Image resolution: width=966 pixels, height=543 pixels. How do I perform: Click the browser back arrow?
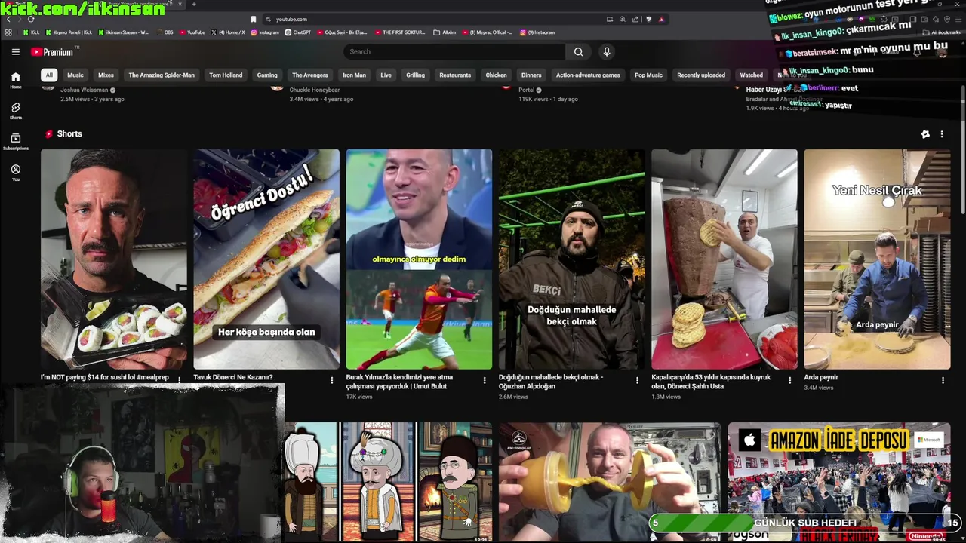(8, 19)
